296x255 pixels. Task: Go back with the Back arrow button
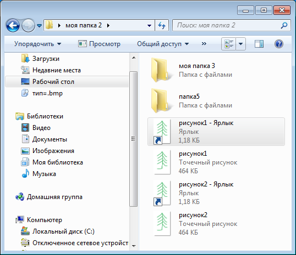13,25
